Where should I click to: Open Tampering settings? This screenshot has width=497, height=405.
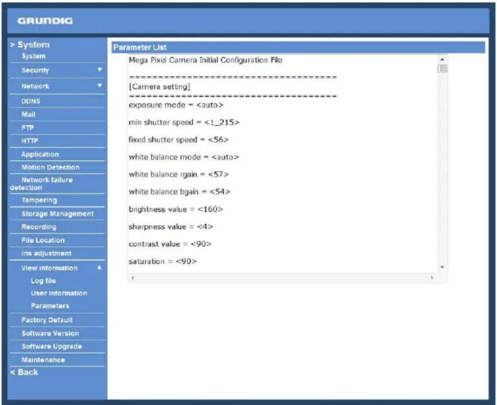click(x=39, y=201)
